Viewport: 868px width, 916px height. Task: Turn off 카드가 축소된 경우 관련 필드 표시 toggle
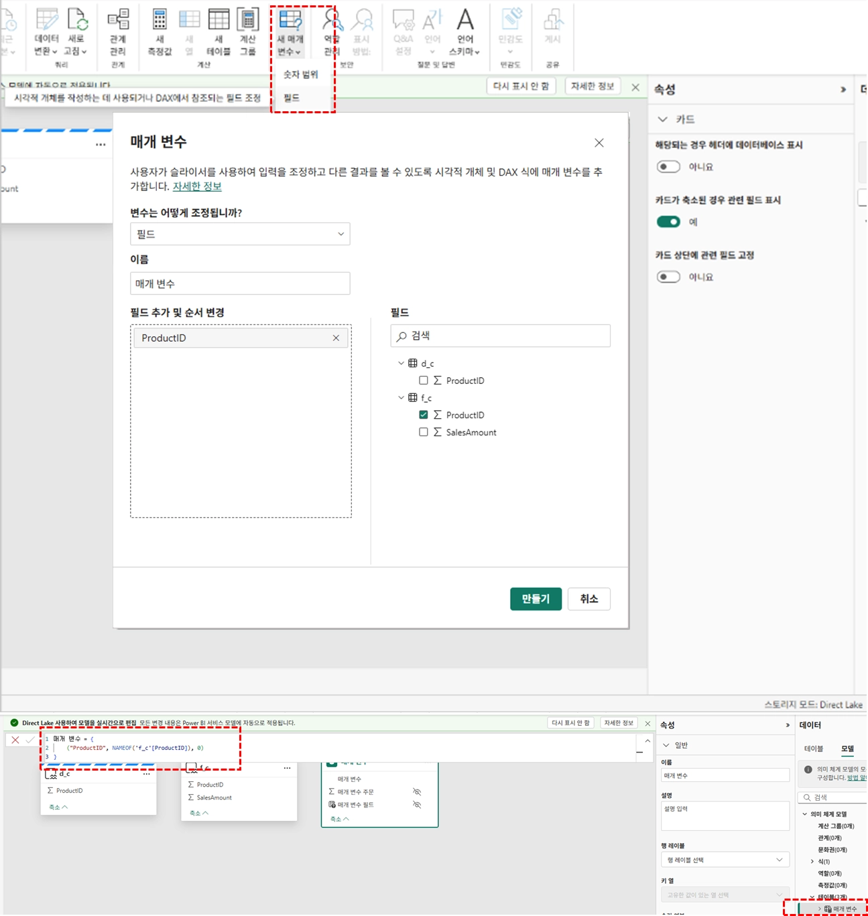(x=668, y=222)
